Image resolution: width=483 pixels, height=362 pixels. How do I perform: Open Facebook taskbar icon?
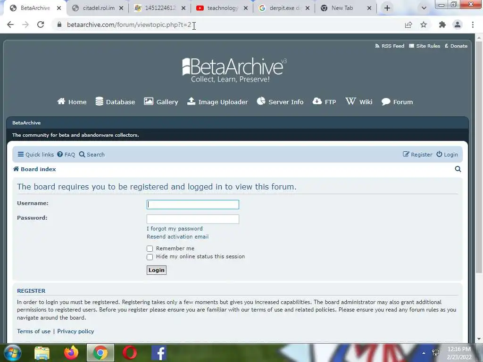[x=159, y=353]
